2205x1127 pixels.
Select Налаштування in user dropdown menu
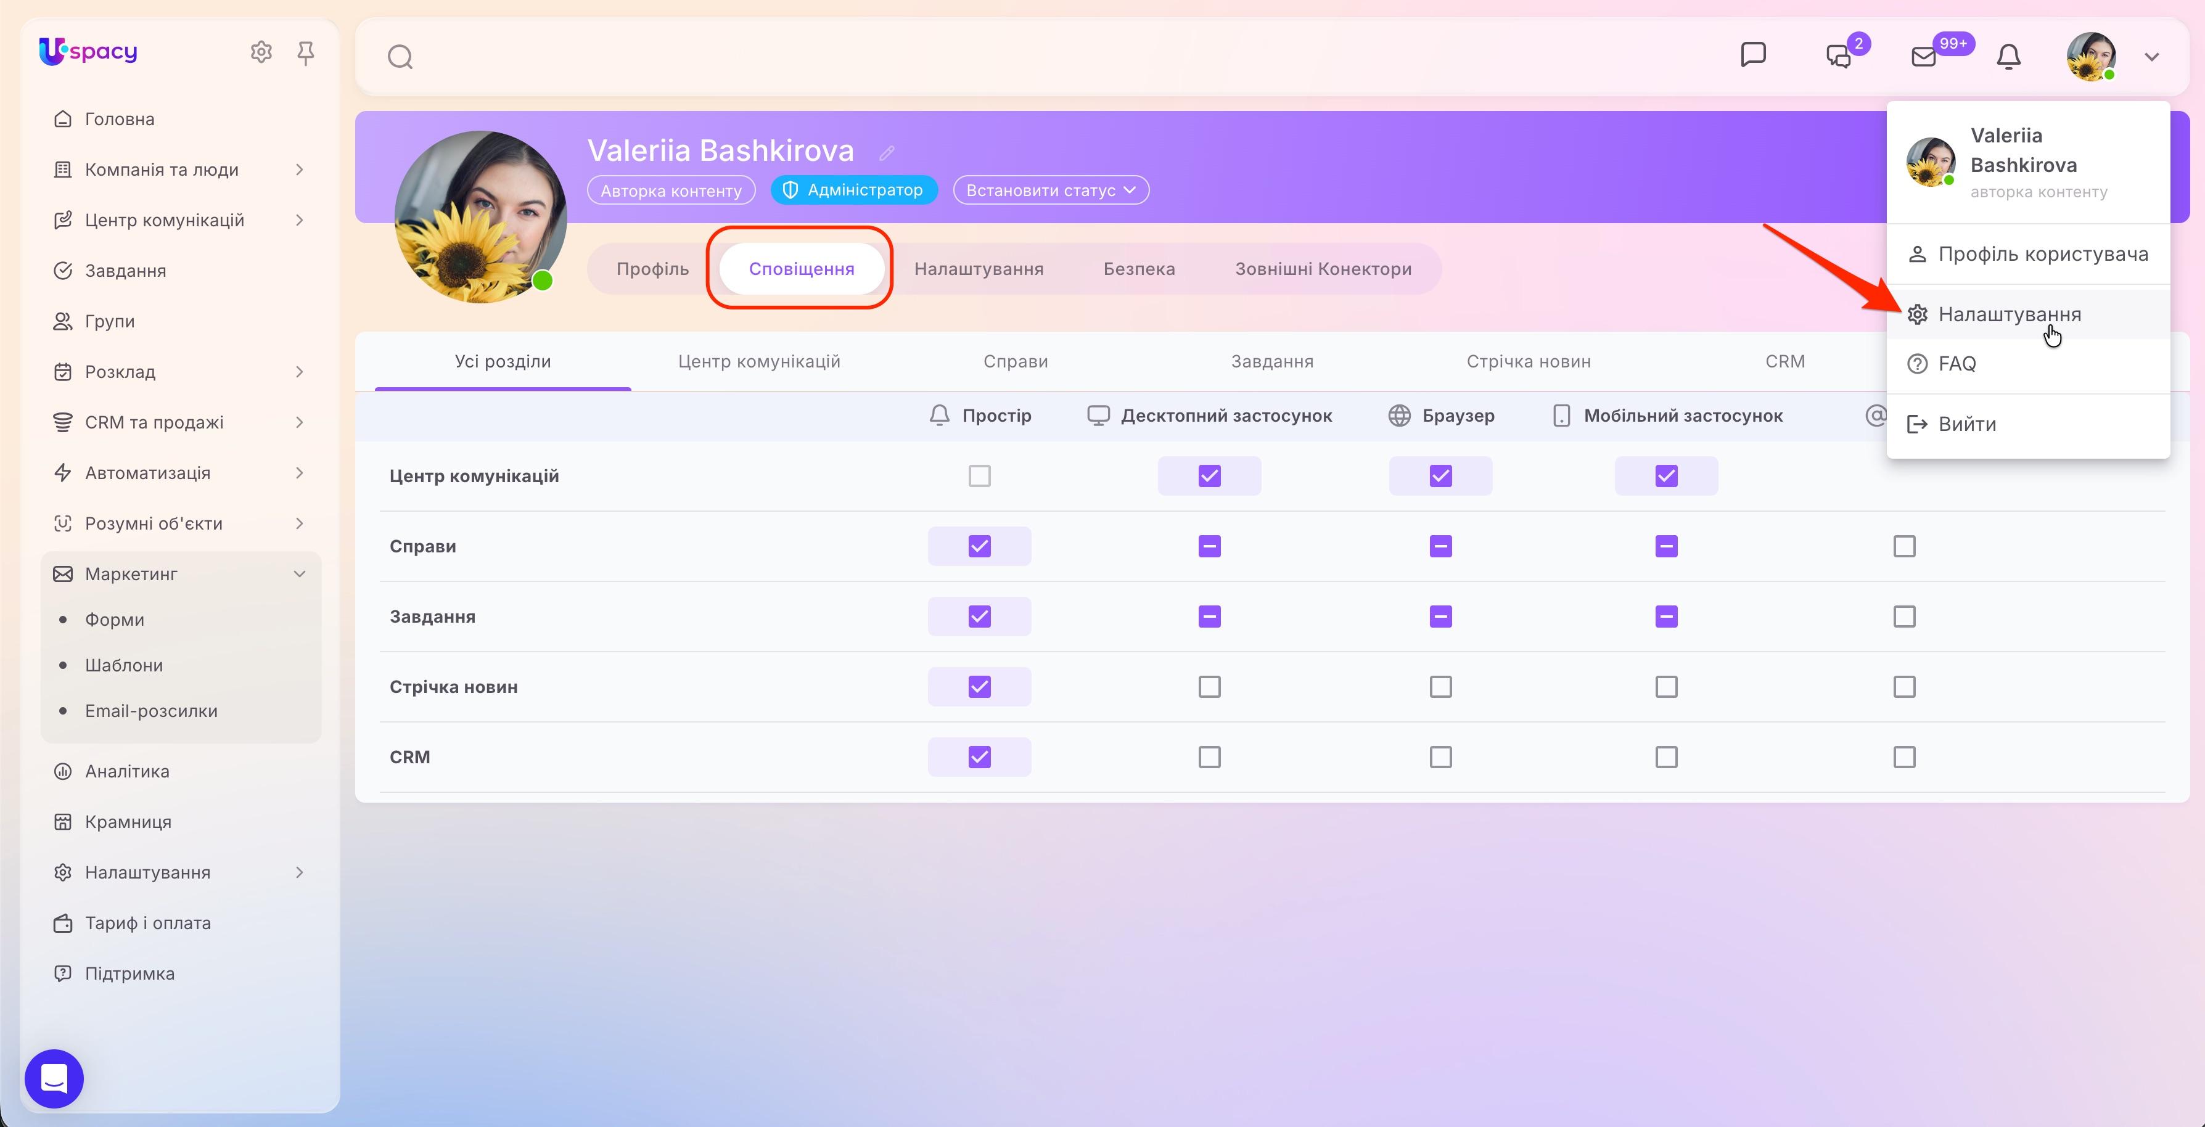(x=2028, y=314)
